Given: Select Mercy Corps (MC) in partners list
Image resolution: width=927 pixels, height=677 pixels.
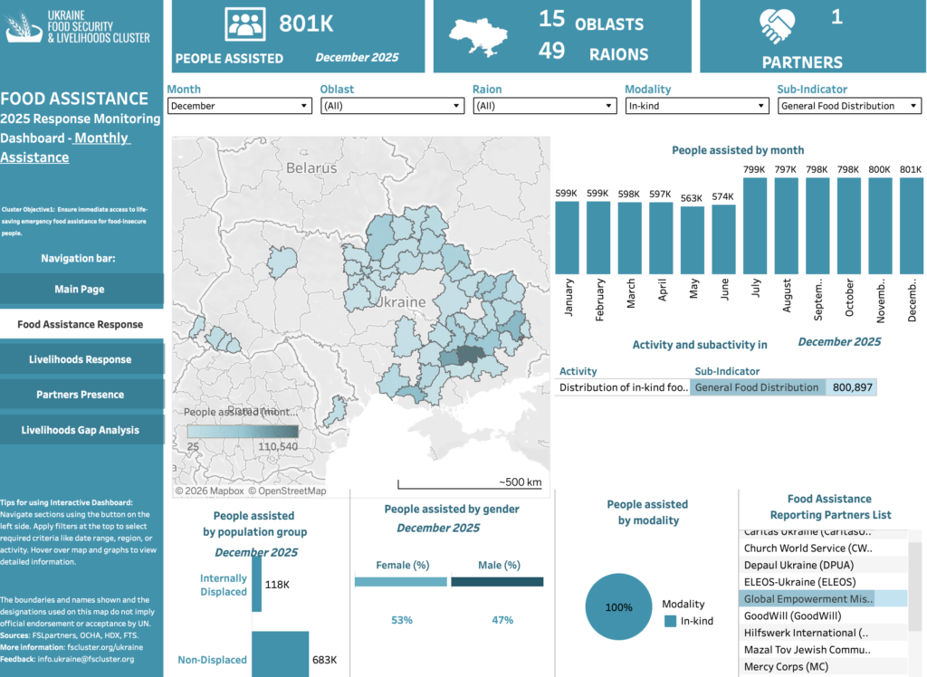Looking at the screenshot, I should pyautogui.click(x=785, y=667).
